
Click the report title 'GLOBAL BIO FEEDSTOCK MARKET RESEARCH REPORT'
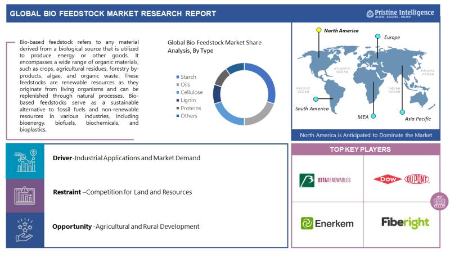(113, 13)
